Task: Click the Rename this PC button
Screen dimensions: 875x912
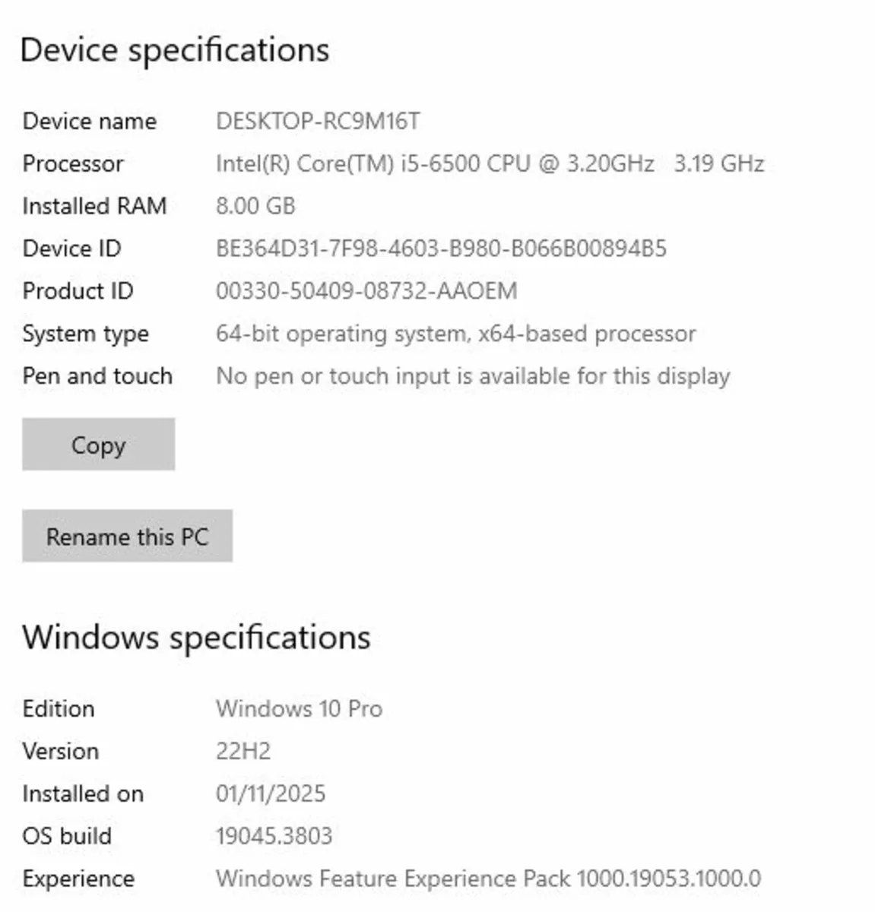Action: [x=127, y=536]
